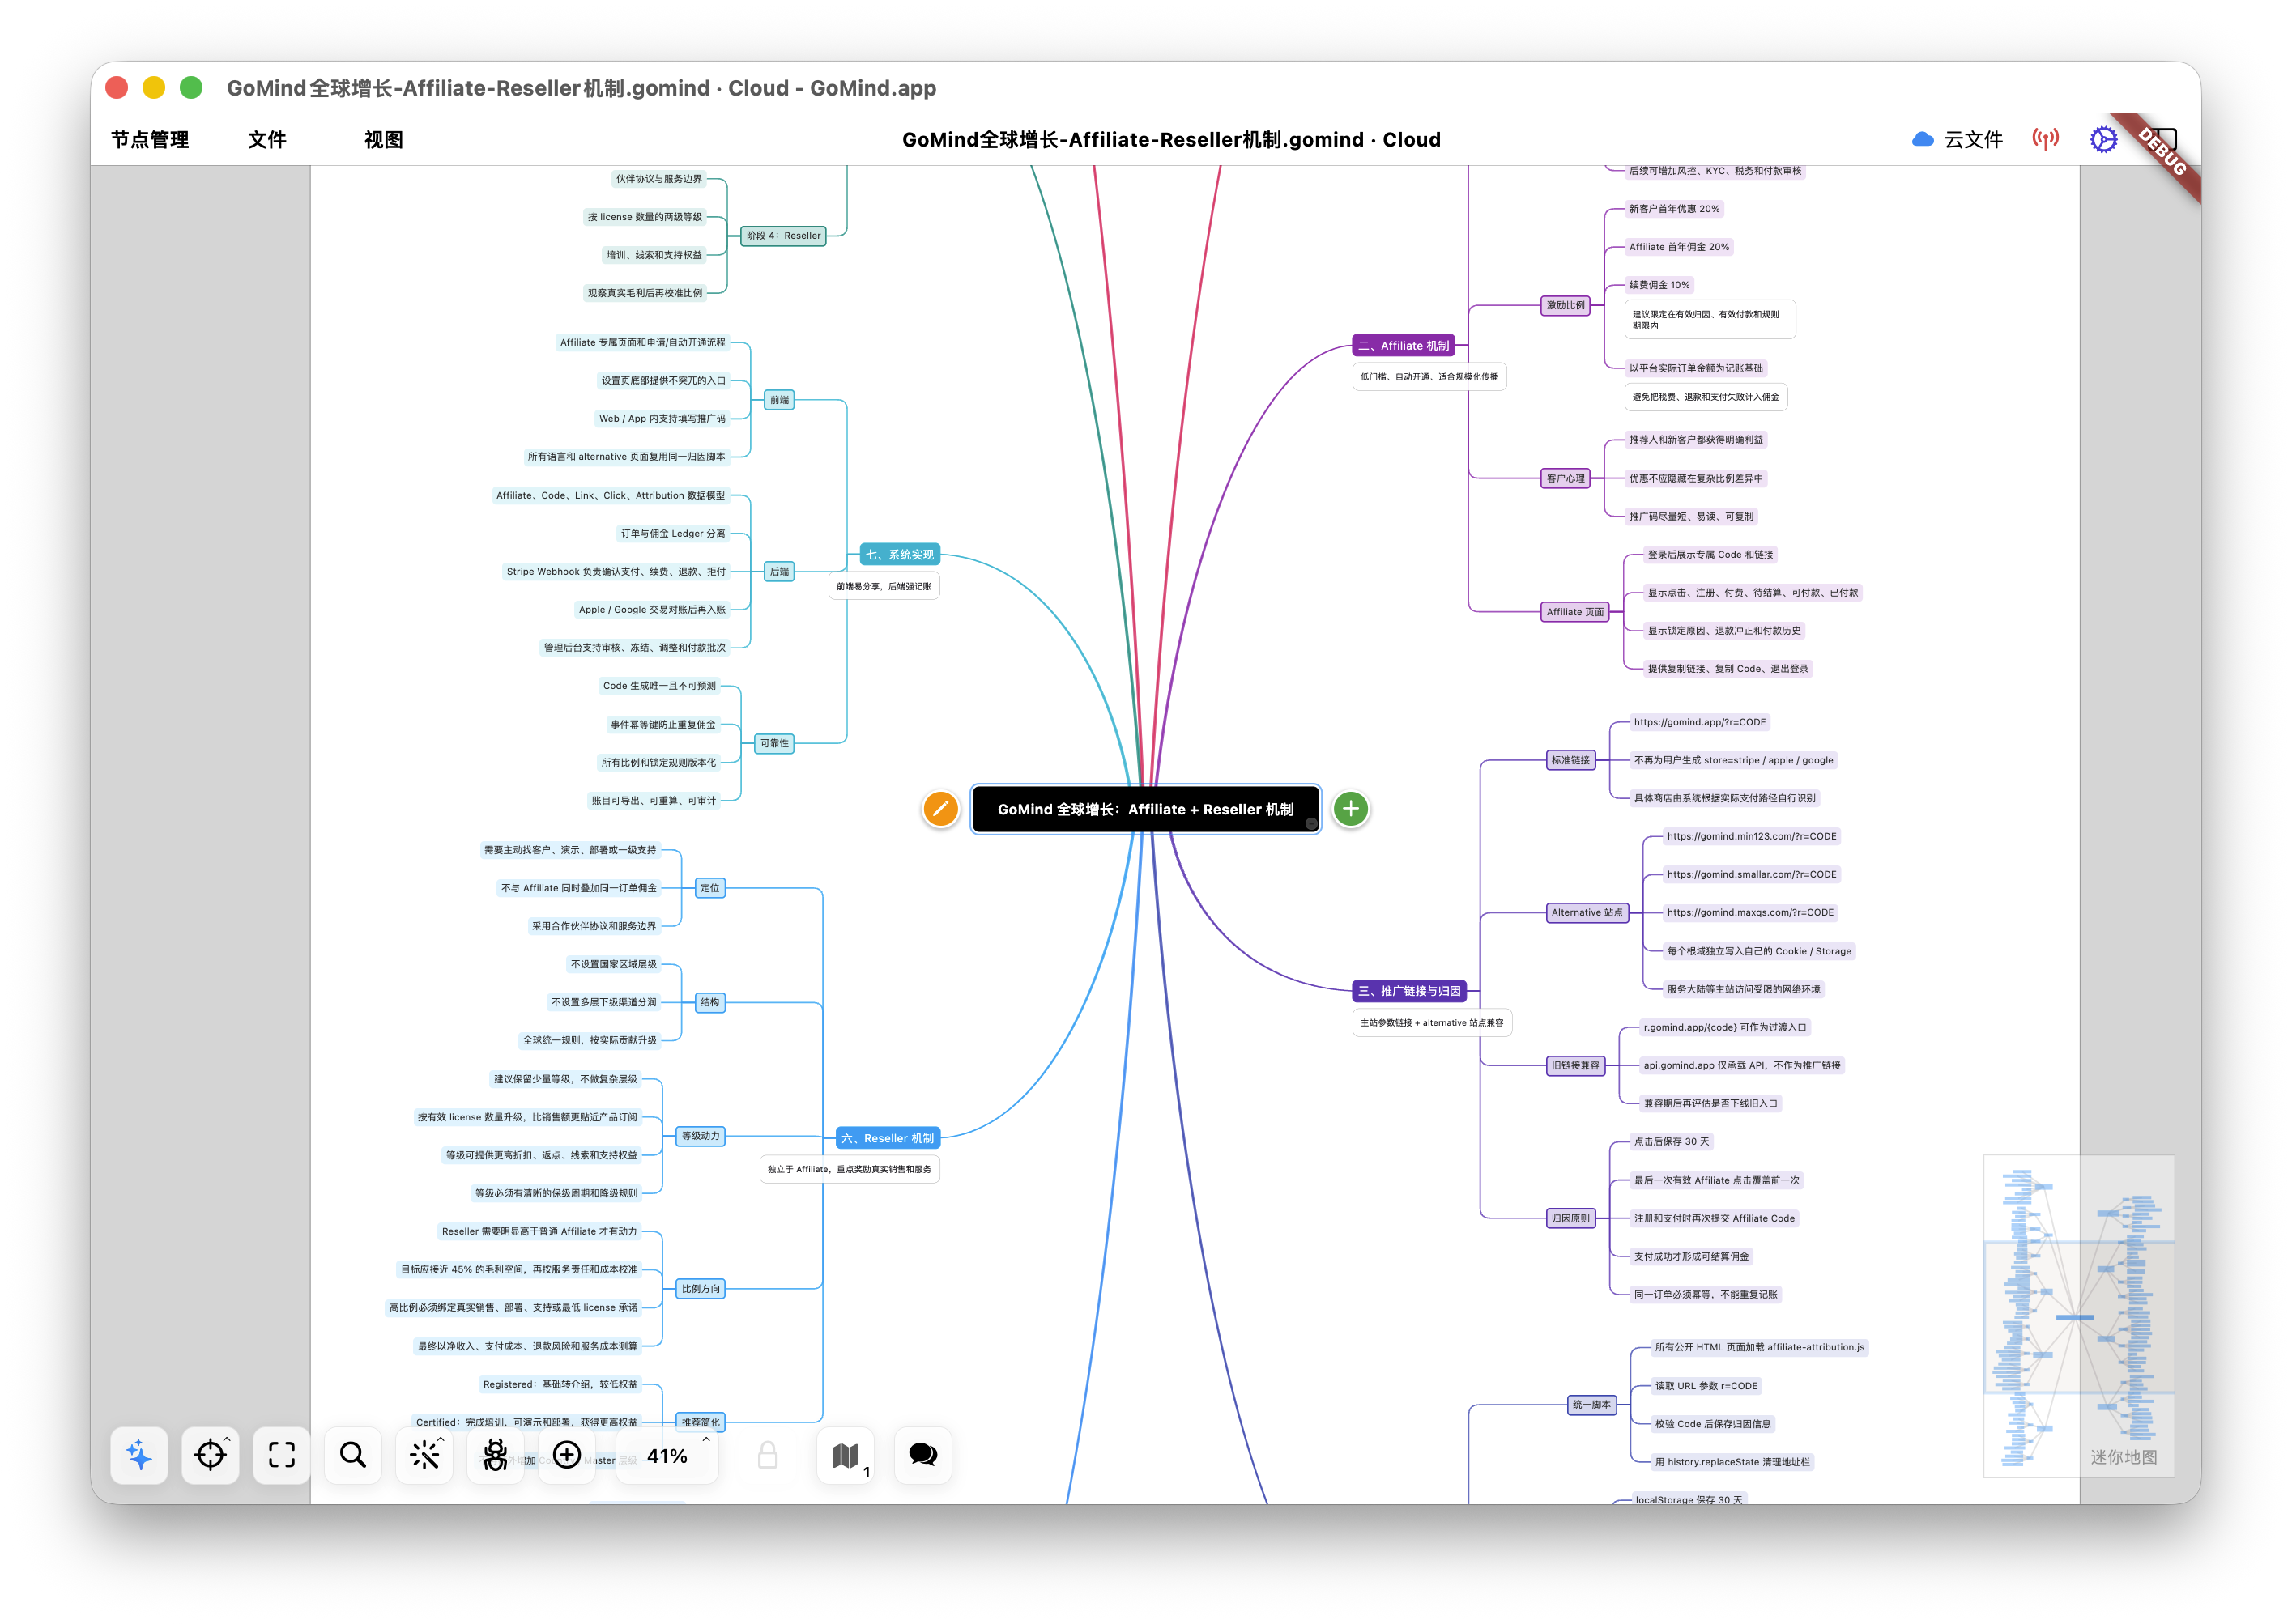The height and width of the screenshot is (1624, 2292).
Task: Open the AI sparkle assistant tool
Action: (139, 1455)
